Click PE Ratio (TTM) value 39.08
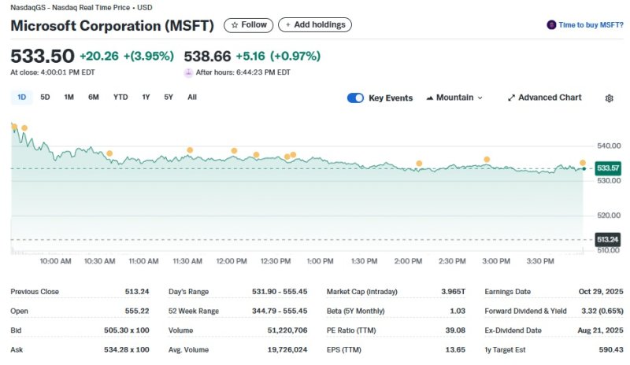The height and width of the screenshot is (365, 630). [455, 330]
